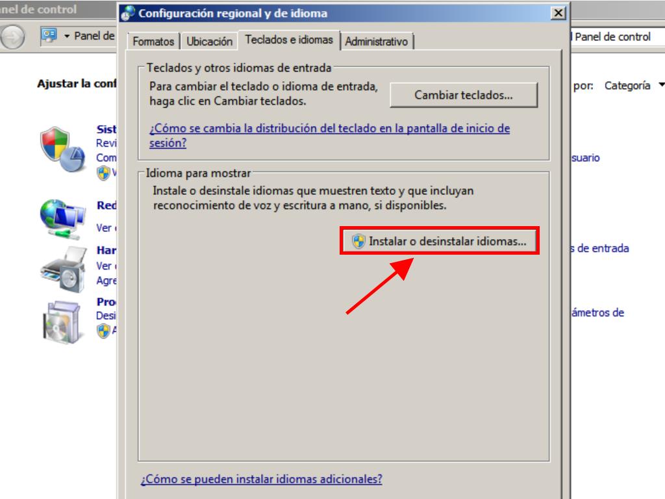
Task: Select the Teclados e idiomas tab
Action: tap(289, 40)
